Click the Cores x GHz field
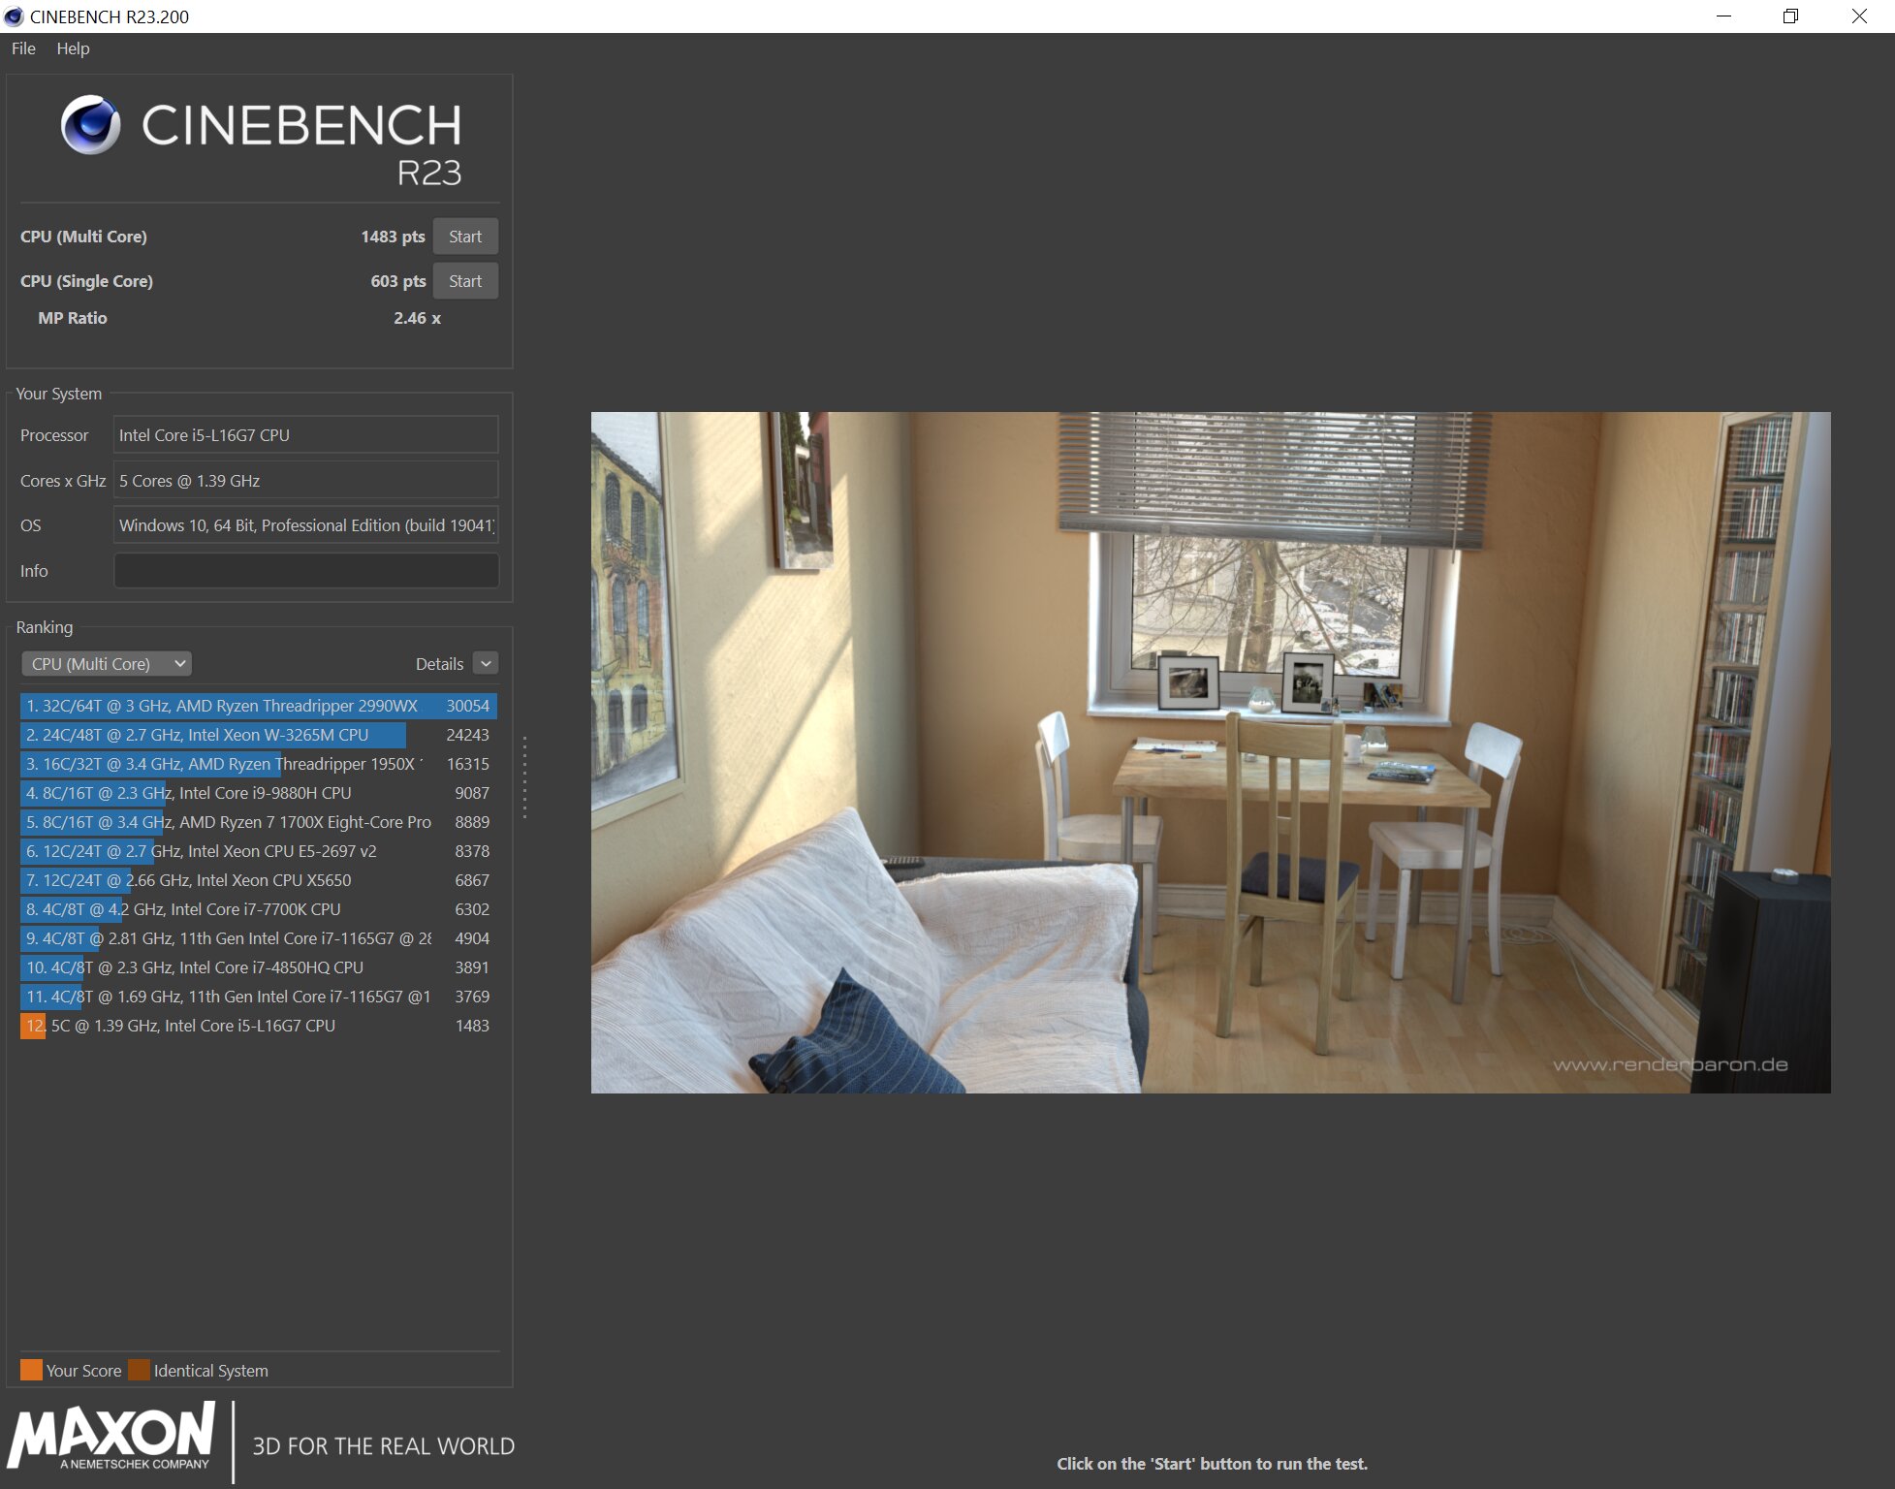The width and height of the screenshot is (1895, 1489). [x=306, y=481]
